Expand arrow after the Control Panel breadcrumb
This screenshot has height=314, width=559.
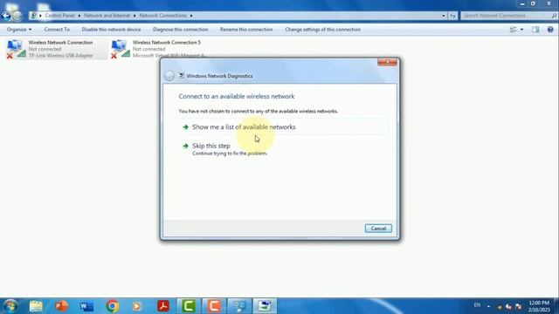pos(79,16)
